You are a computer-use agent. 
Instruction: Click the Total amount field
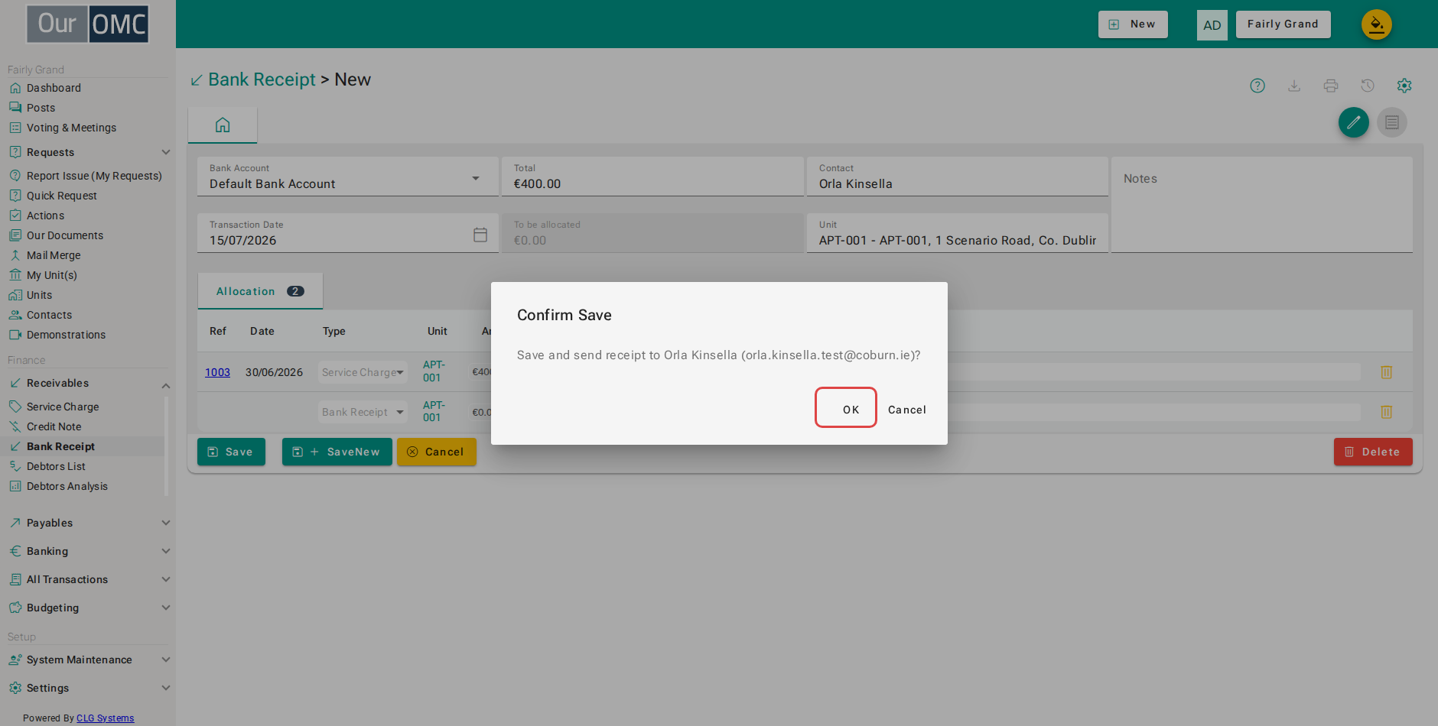(652, 177)
